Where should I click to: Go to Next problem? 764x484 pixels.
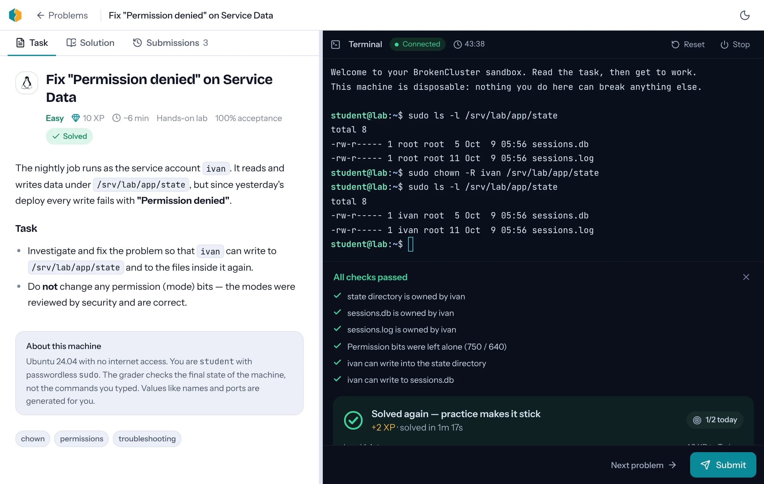643,465
